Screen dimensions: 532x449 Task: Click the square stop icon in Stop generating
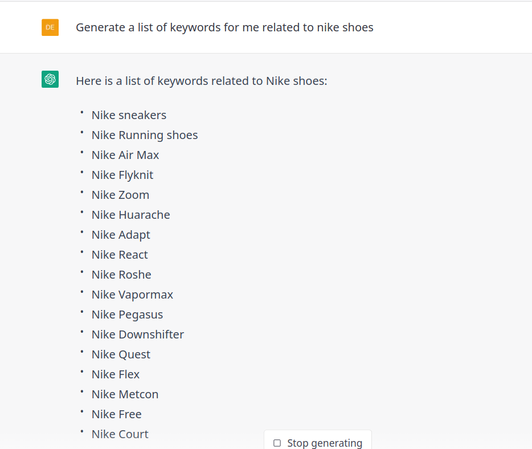point(277,443)
